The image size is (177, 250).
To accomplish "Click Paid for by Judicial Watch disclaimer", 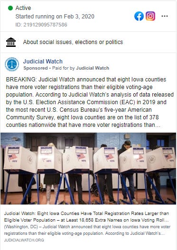I will tap(81, 68).
